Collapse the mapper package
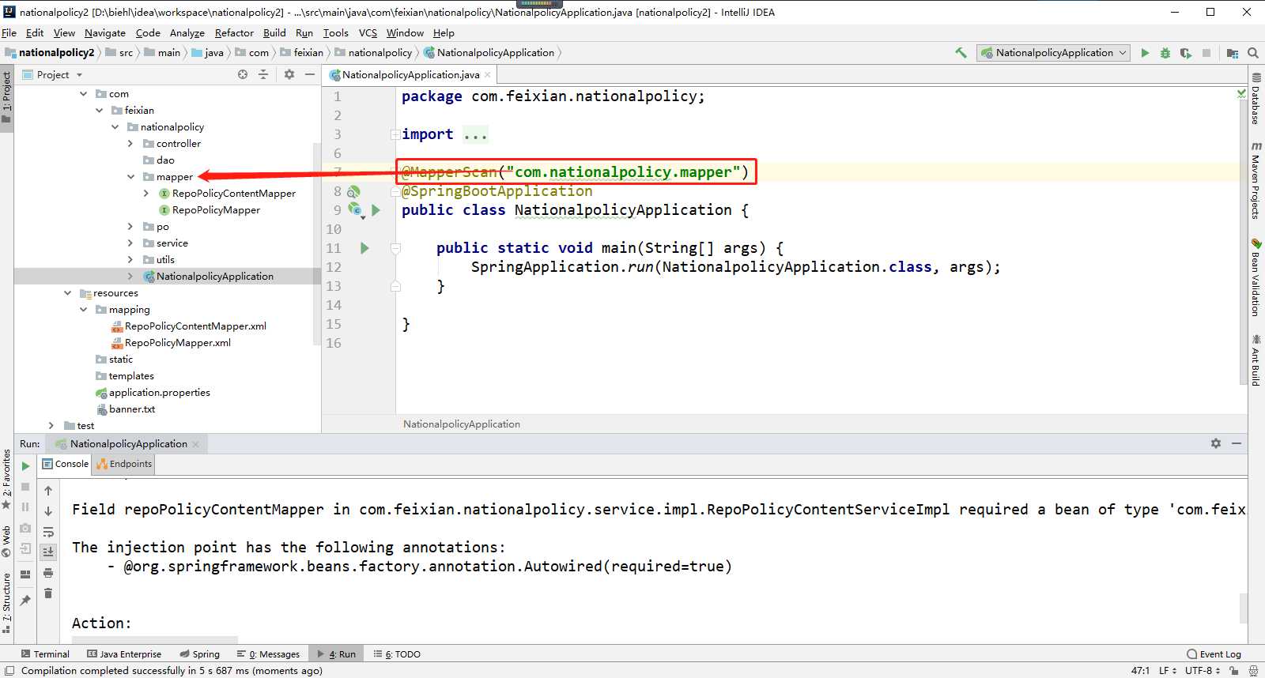Viewport: 1265px width, 678px height. [131, 177]
